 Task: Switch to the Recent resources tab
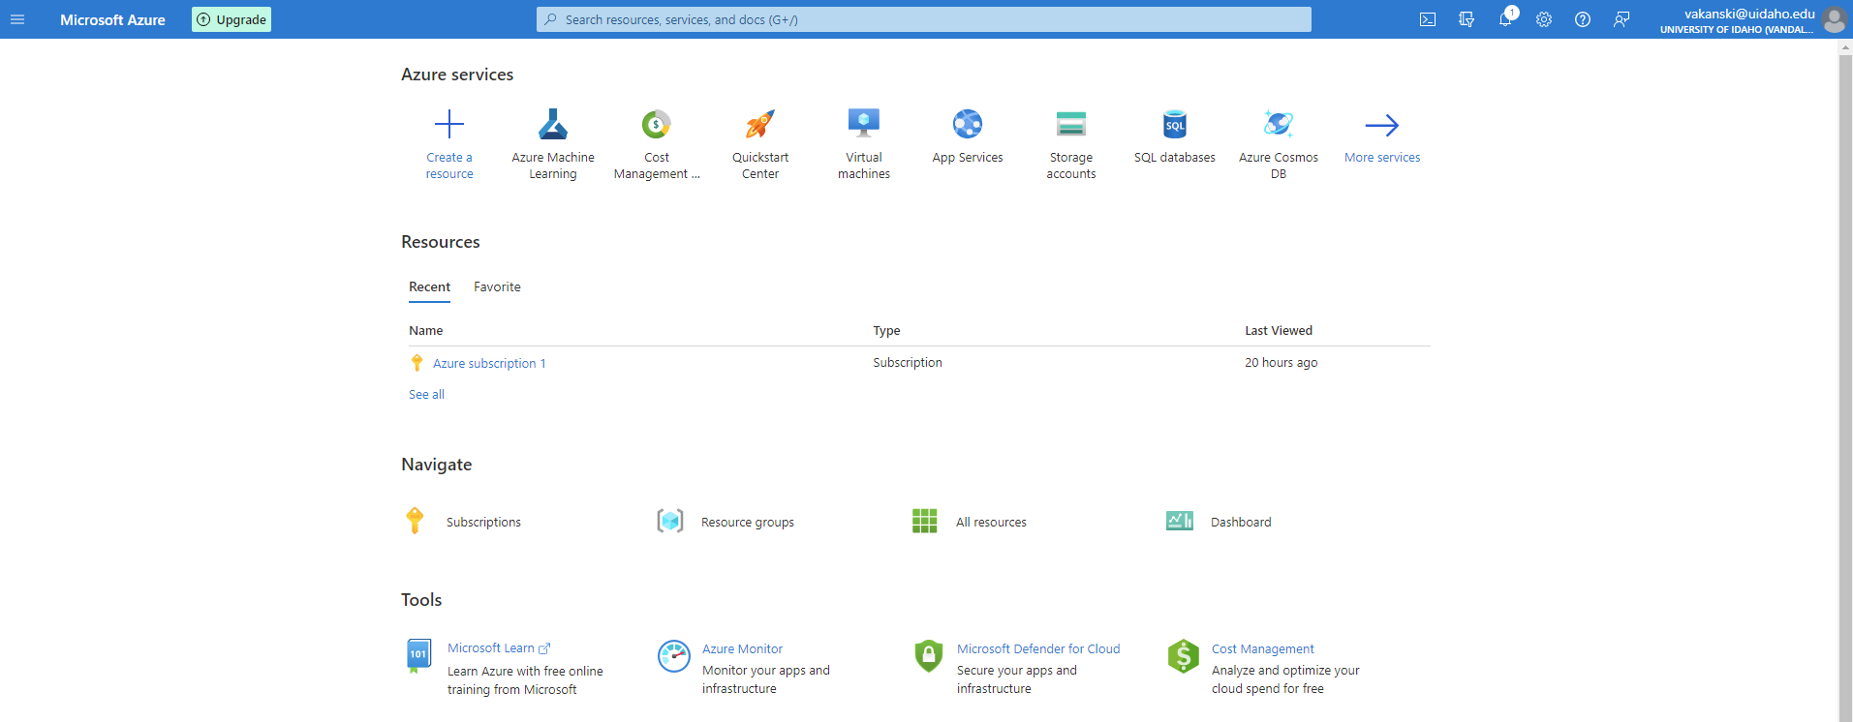429,287
